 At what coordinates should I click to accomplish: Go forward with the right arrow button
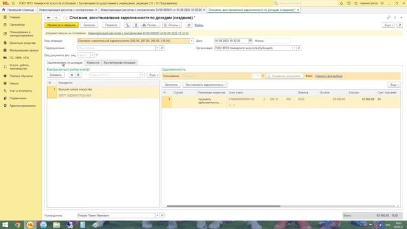tap(57, 18)
